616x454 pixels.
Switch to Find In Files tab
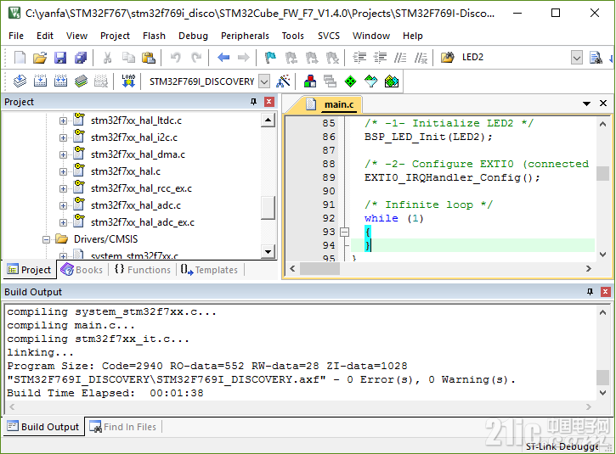point(123,427)
